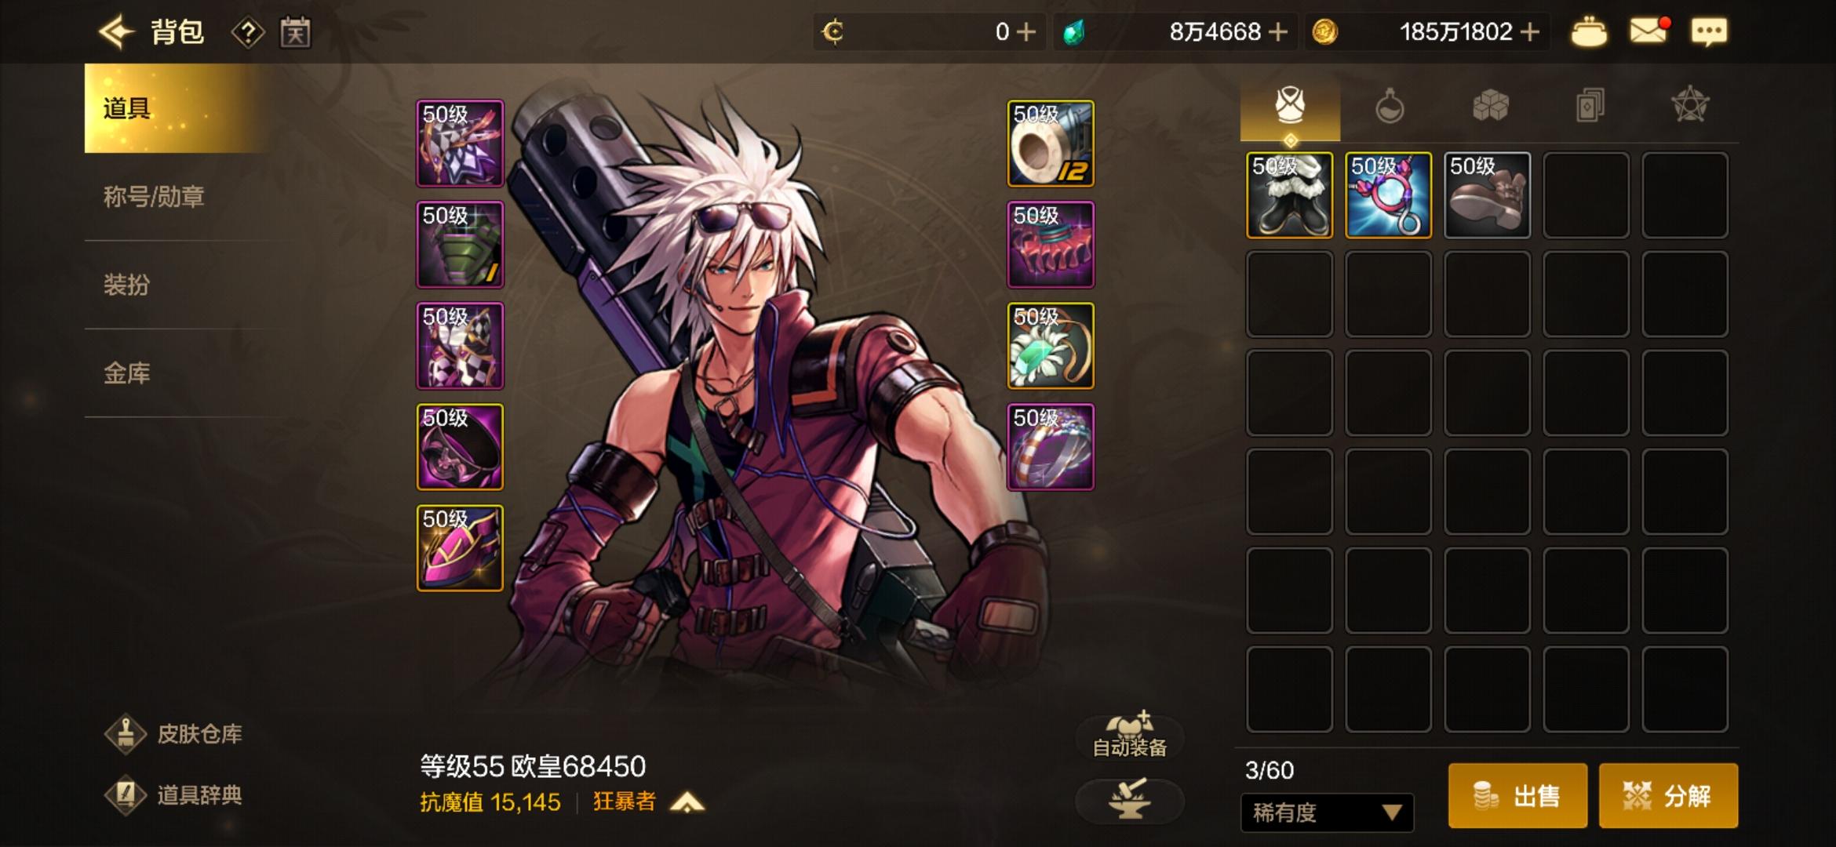1836x847 pixels.
Task: Select the fur boots item in inventory
Action: (1290, 195)
